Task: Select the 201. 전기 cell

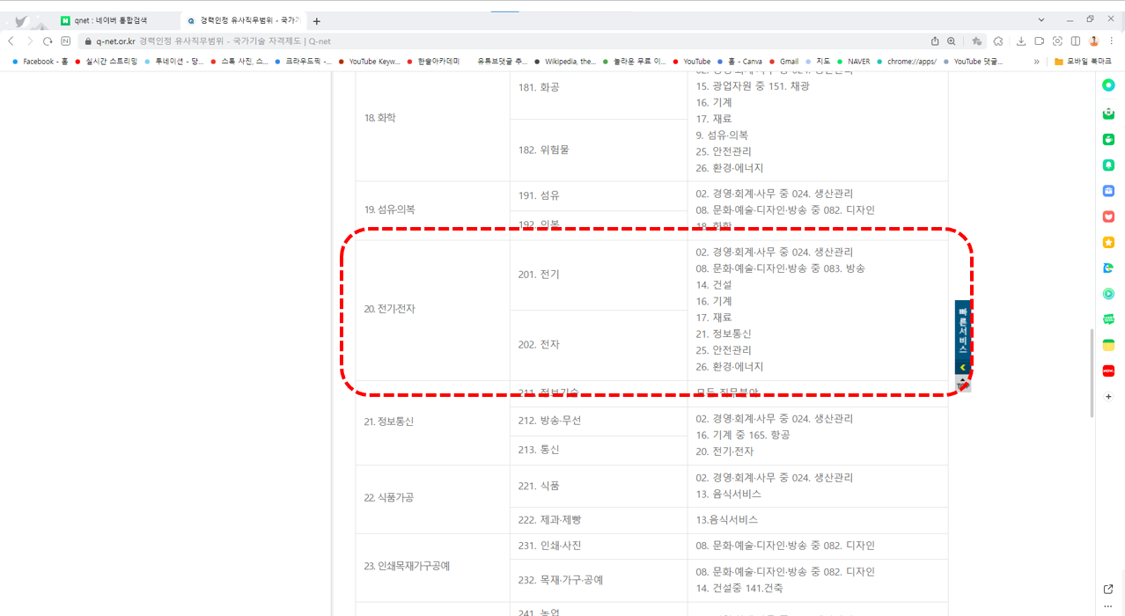Action: pyautogui.click(x=599, y=275)
